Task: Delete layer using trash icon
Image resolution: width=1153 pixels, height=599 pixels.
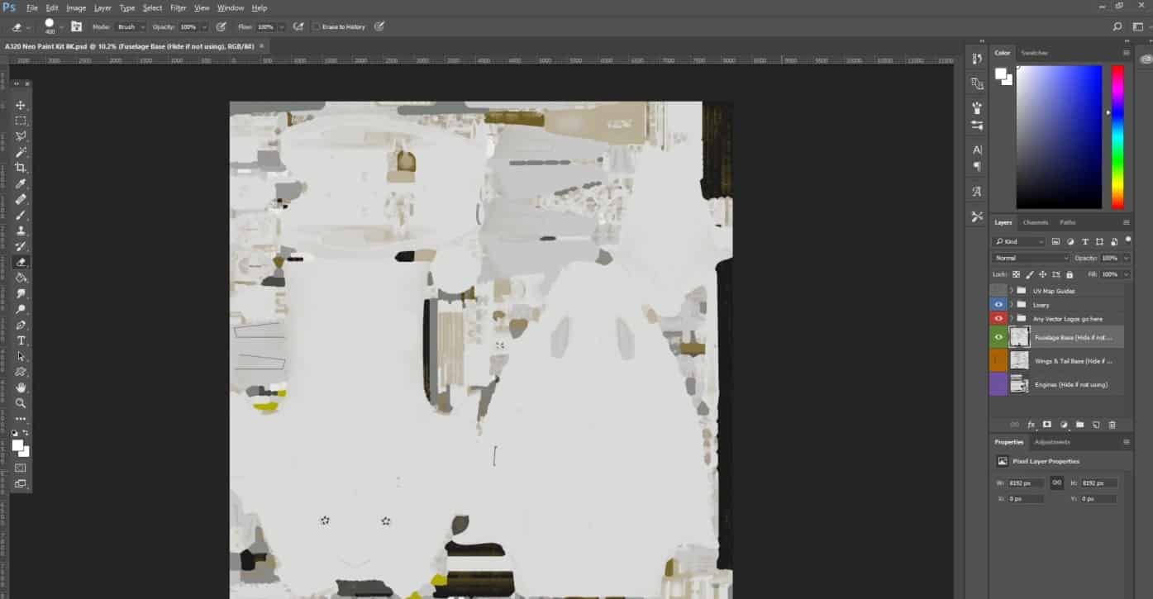Action: [1112, 425]
